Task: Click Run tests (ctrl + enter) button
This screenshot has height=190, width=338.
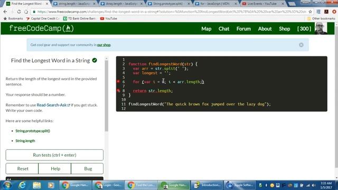Action: tap(54, 155)
